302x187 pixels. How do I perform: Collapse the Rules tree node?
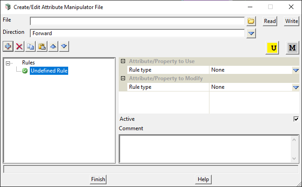[8, 63]
